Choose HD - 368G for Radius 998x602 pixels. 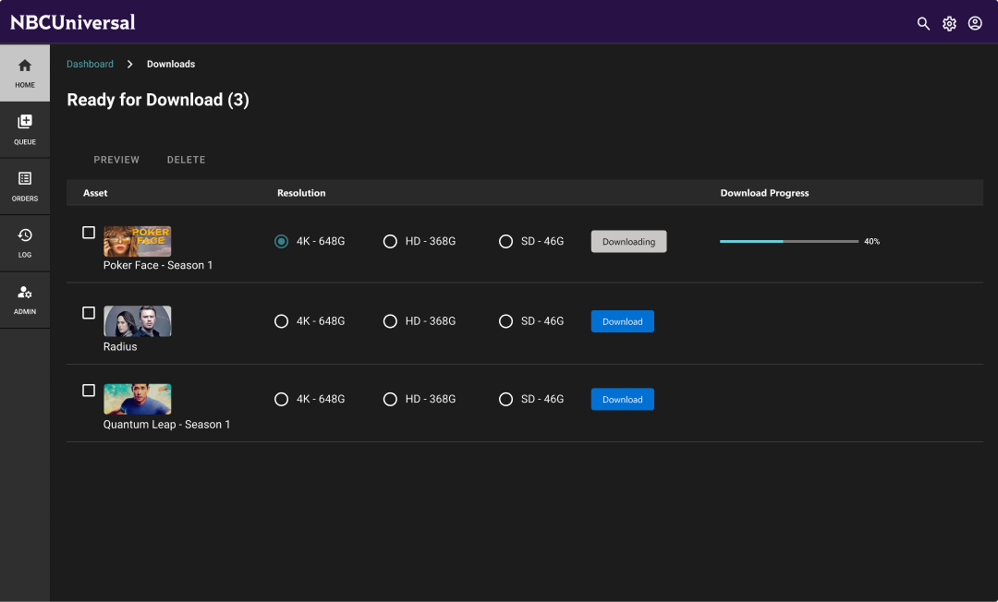click(x=390, y=321)
